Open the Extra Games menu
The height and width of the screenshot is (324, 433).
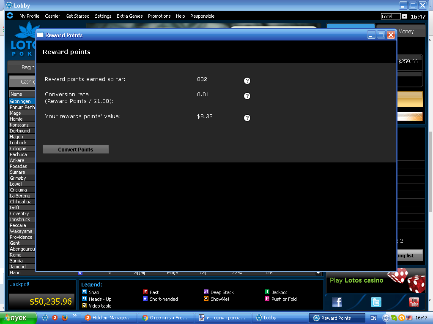pos(130,16)
